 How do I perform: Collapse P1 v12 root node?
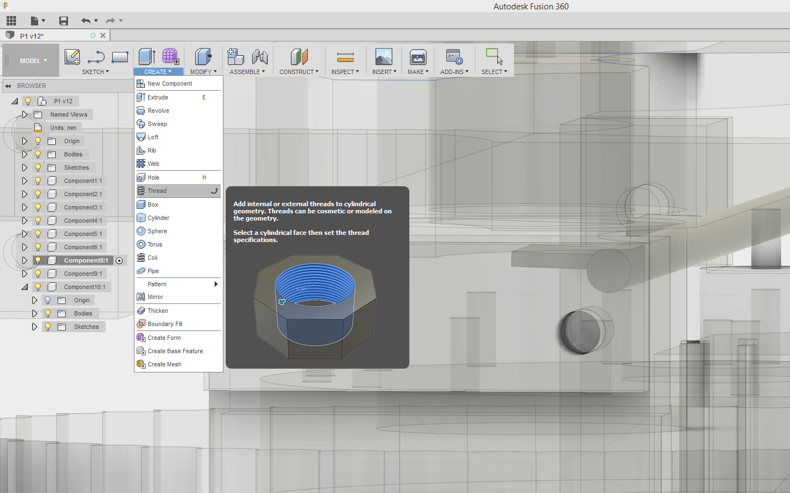click(14, 101)
